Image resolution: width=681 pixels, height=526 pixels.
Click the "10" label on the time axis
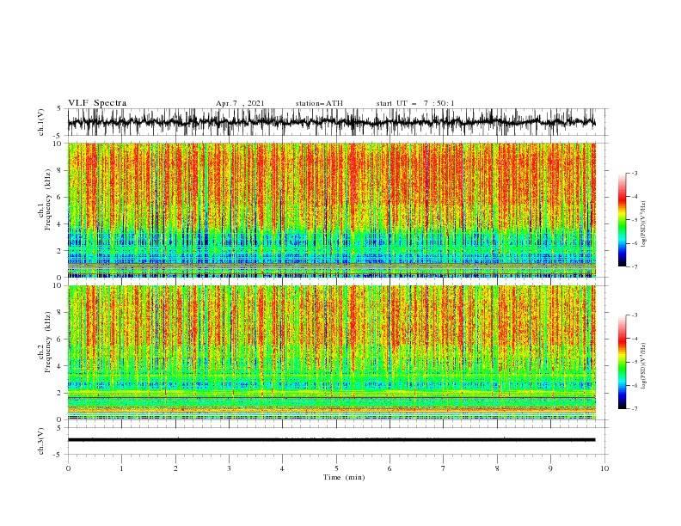604,468
